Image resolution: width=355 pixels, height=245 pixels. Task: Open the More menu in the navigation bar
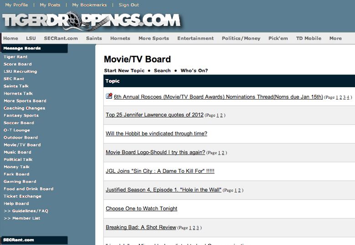(335, 38)
